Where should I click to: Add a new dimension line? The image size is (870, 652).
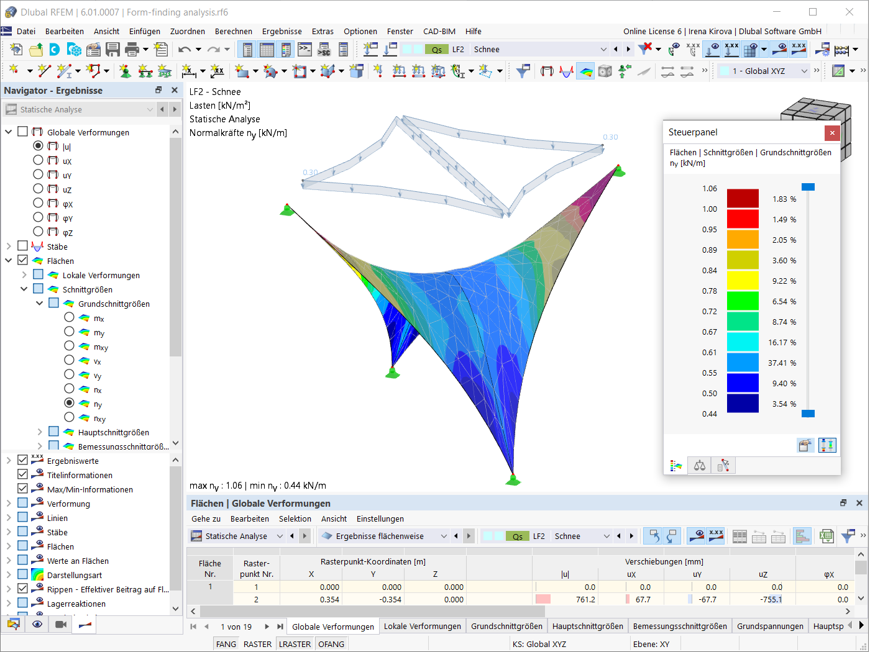click(x=188, y=71)
